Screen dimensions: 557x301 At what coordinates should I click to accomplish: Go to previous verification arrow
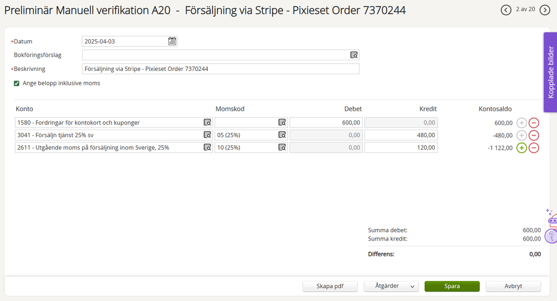coord(506,10)
